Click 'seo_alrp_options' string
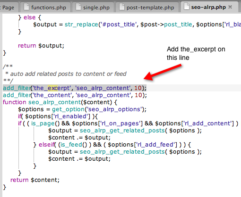 coord(114,109)
